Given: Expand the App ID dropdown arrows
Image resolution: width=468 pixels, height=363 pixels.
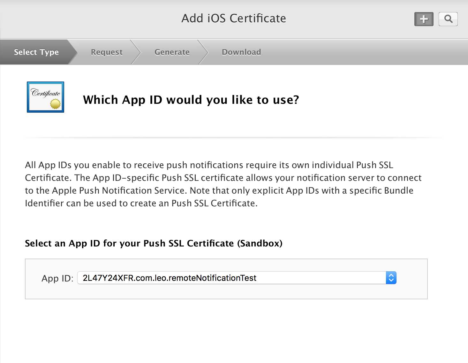Looking at the screenshot, I should (391, 278).
